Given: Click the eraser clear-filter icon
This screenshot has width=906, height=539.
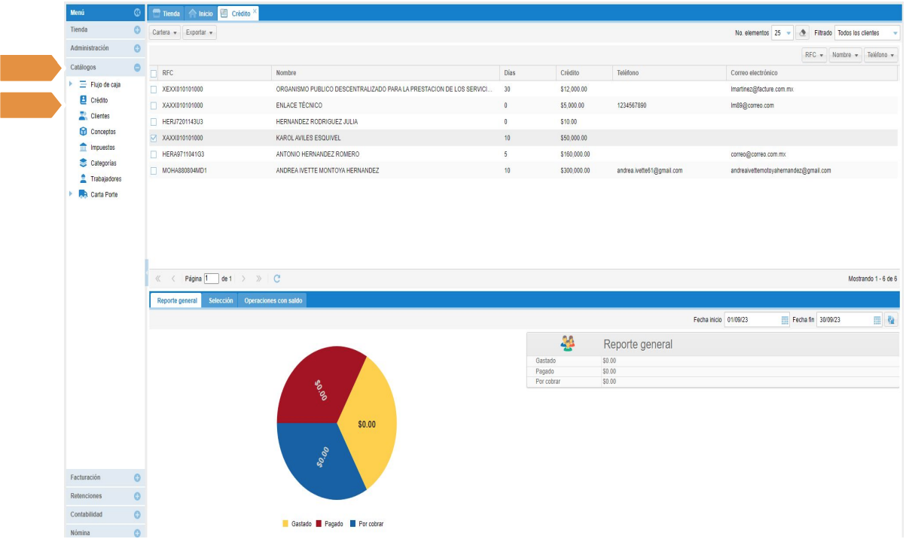Looking at the screenshot, I should click(x=803, y=33).
